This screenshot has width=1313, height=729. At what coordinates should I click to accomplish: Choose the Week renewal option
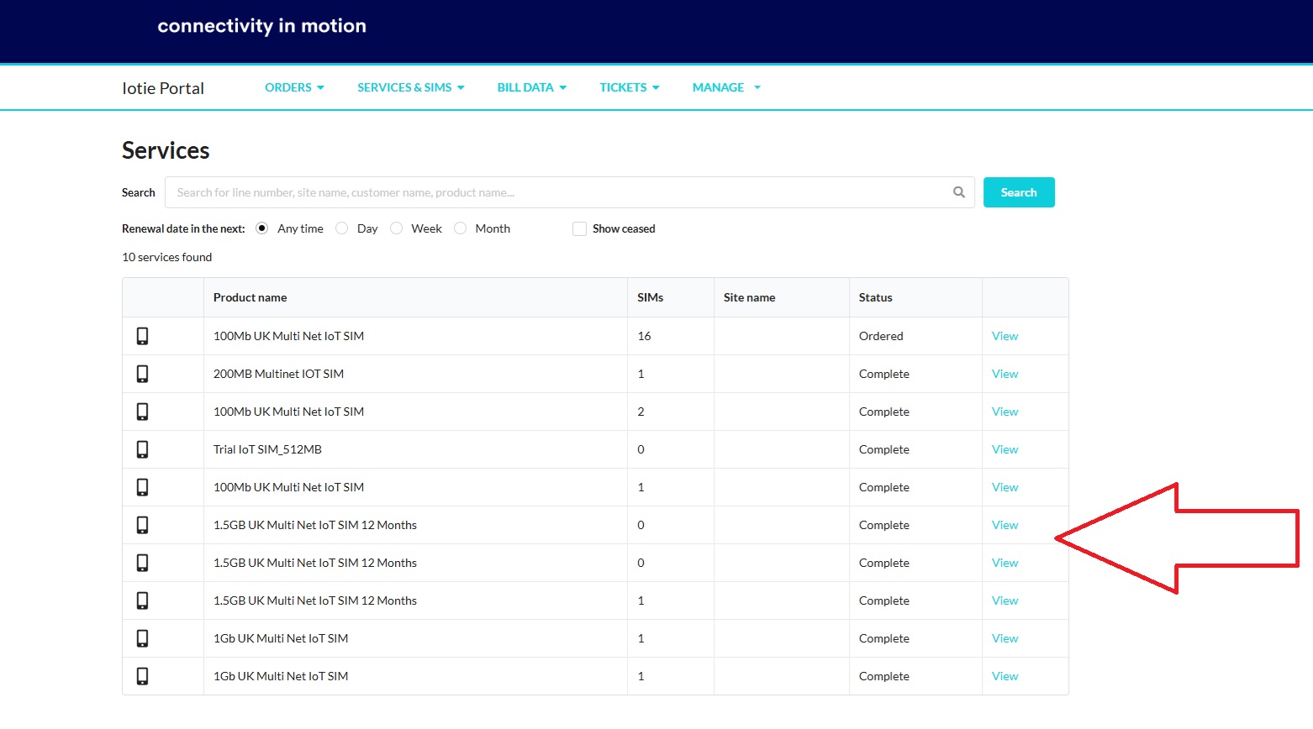click(396, 228)
